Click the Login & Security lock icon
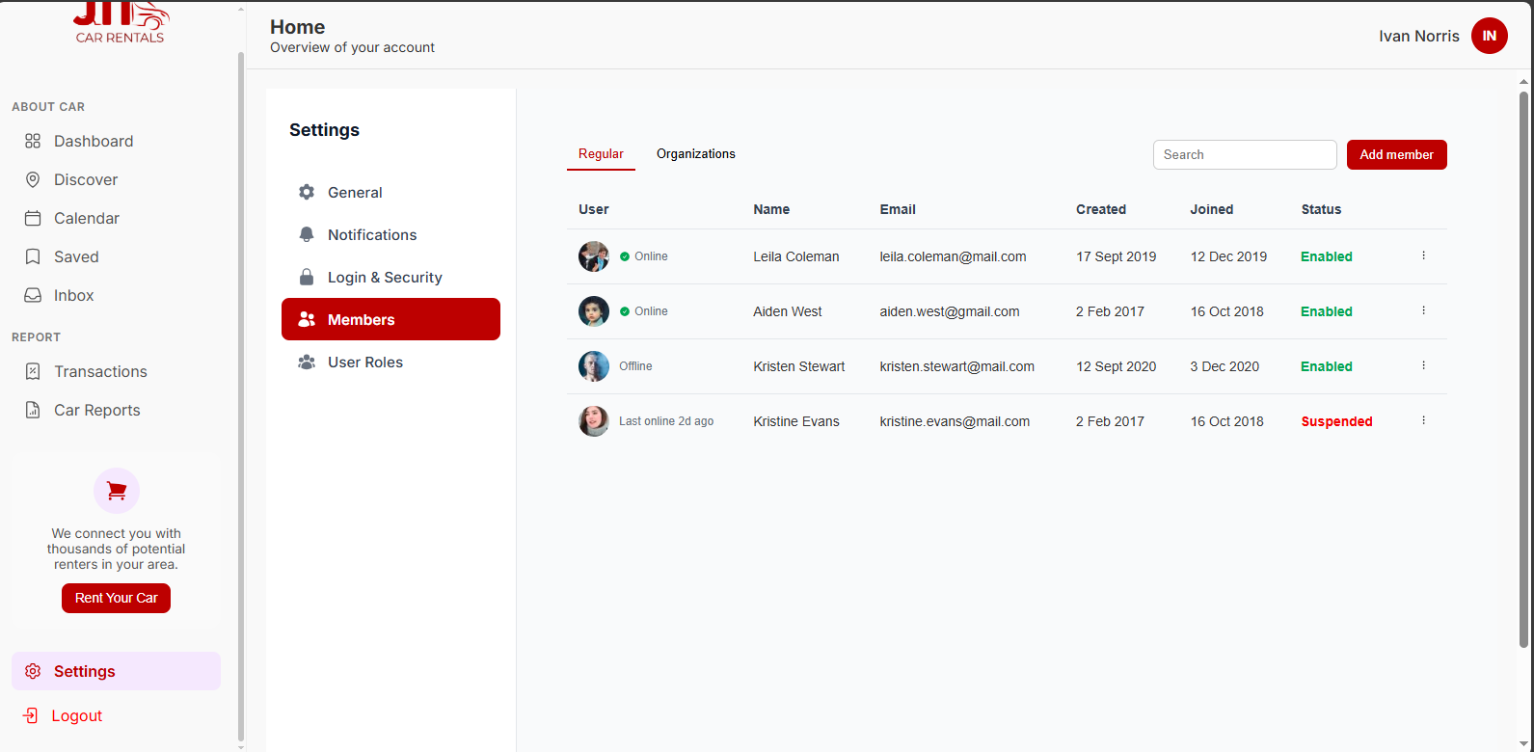The image size is (1534, 752). click(x=307, y=277)
